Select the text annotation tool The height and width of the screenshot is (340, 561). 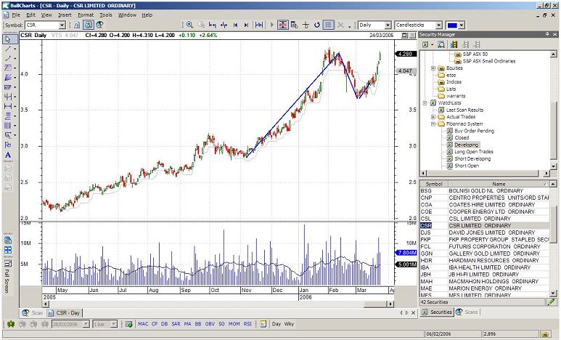7,155
